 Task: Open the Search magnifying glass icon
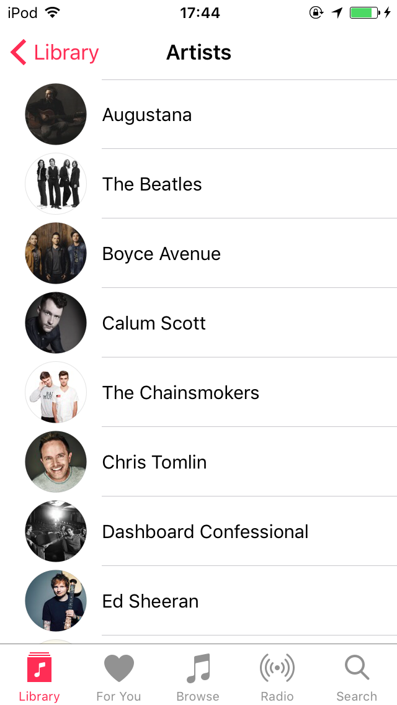pos(357,668)
